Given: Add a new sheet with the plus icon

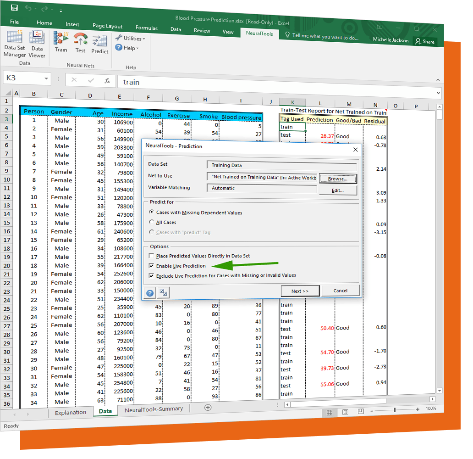Looking at the screenshot, I should 208,407.
